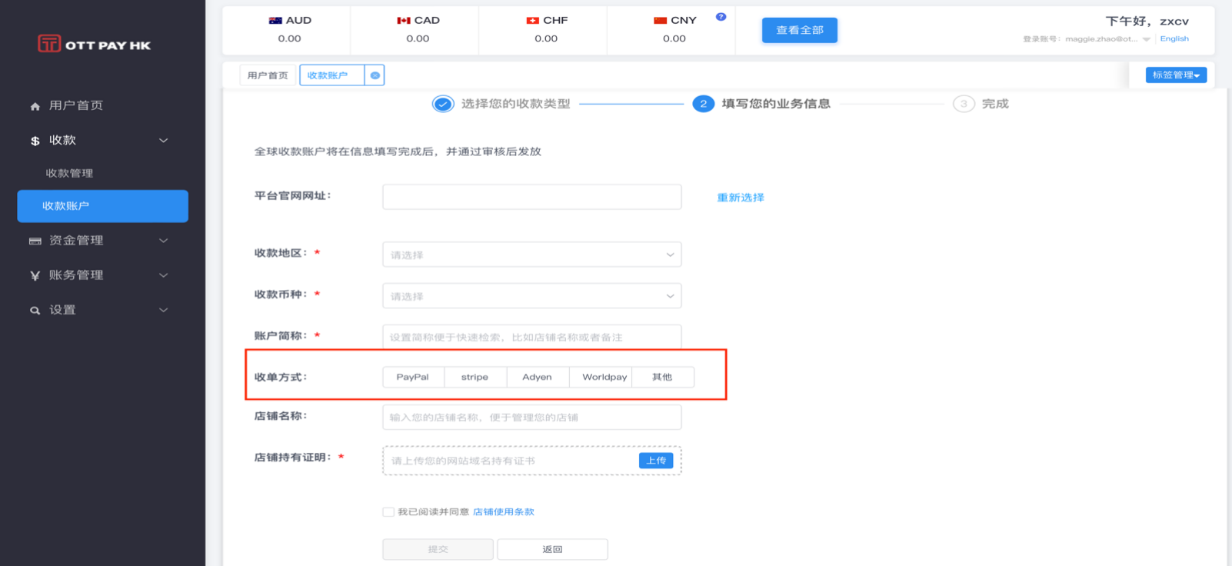
Task: Open 收款管理 in the sidebar
Action: tap(69, 173)
